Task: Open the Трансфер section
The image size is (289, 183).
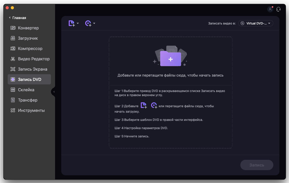Action: pos(28,100)
